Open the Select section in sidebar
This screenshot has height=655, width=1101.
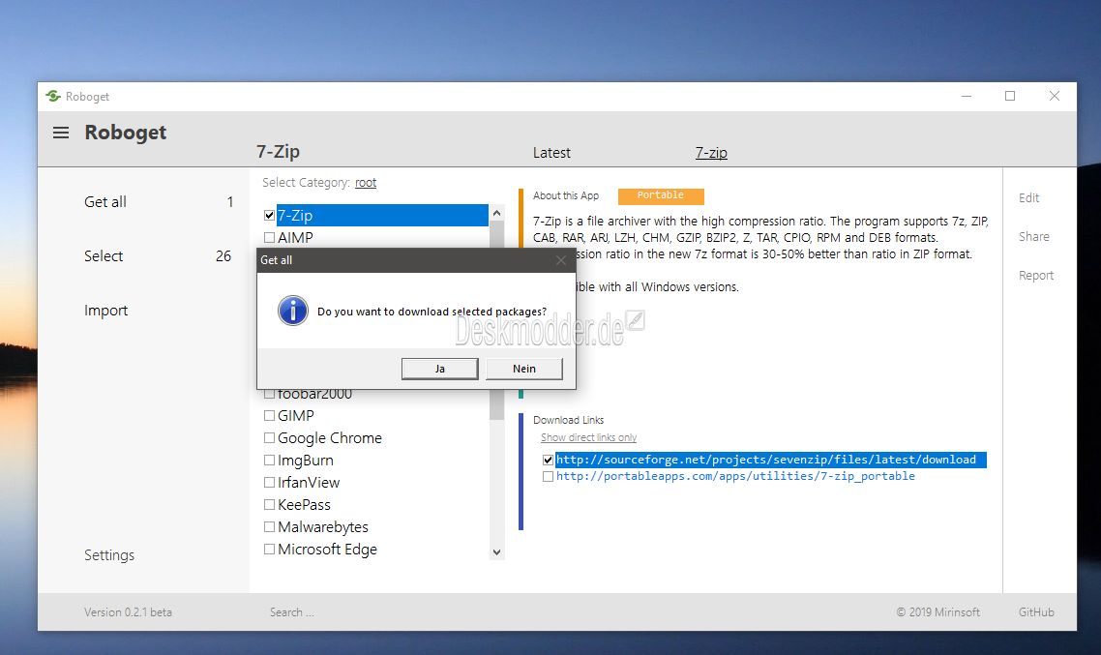(104, 256)
